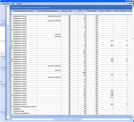This screenshot has height=122, width=134.
Task: Sort by Ответ сервера column header
Action: pos(92,11)
